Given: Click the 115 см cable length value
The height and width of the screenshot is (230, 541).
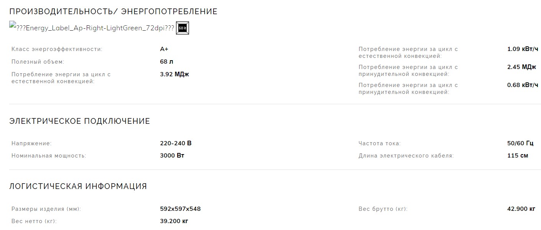Looking at the screenshot, I should [518, 156].
